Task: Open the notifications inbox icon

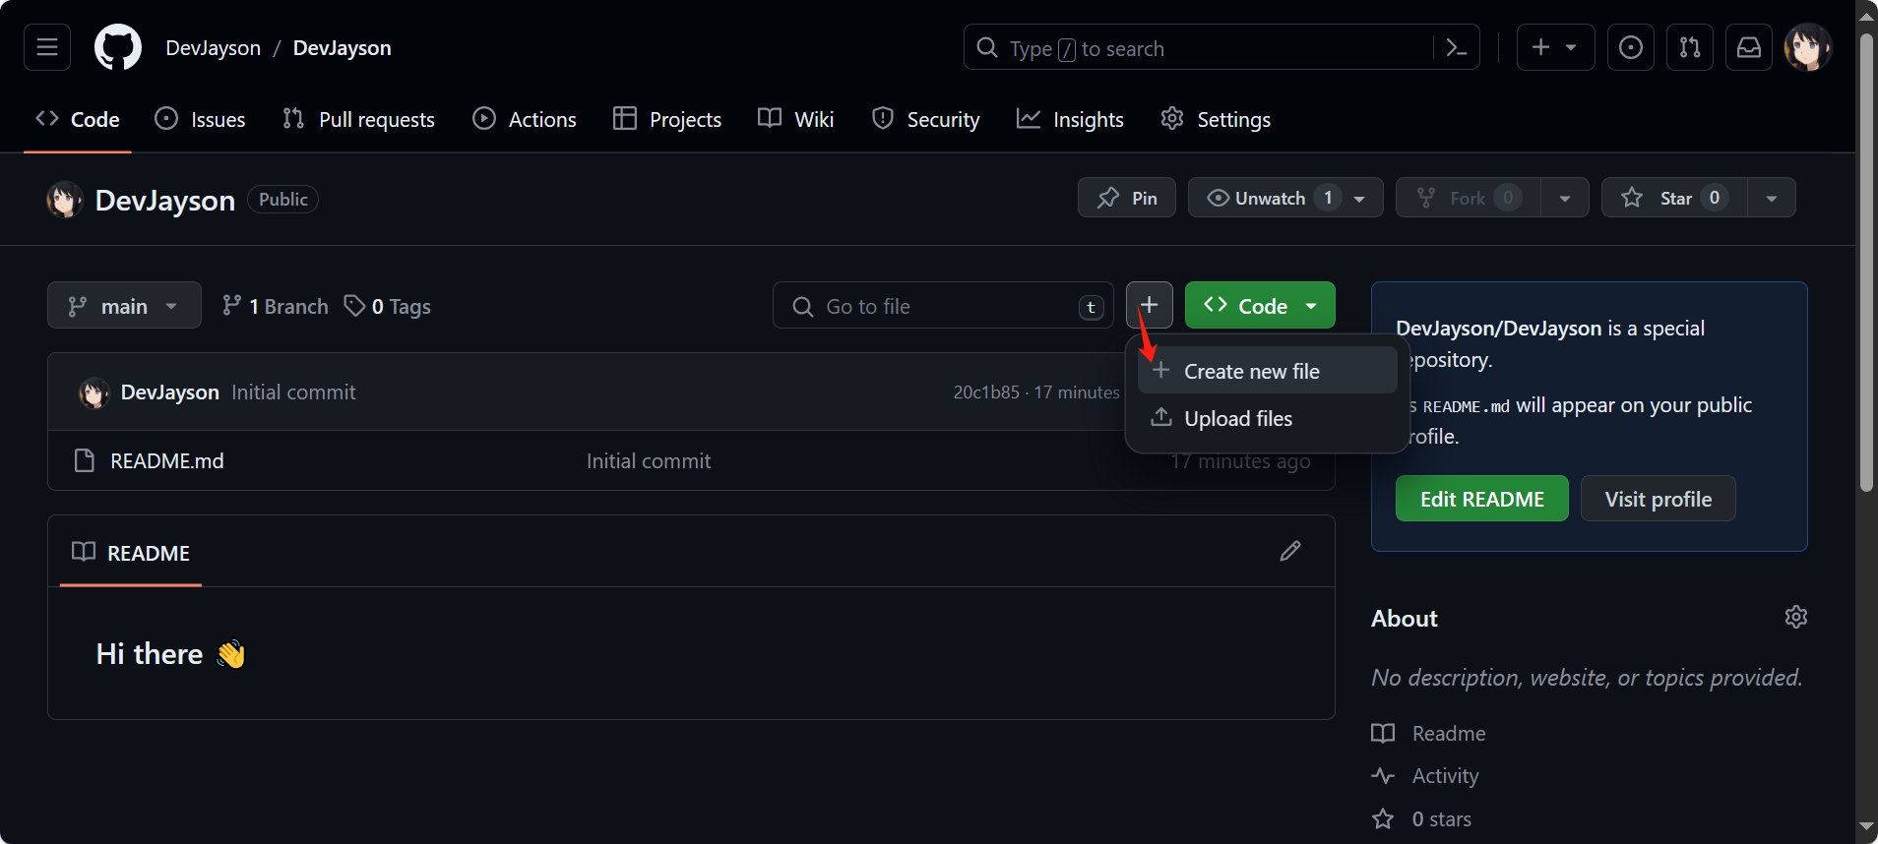Action: coord(1749,47)
